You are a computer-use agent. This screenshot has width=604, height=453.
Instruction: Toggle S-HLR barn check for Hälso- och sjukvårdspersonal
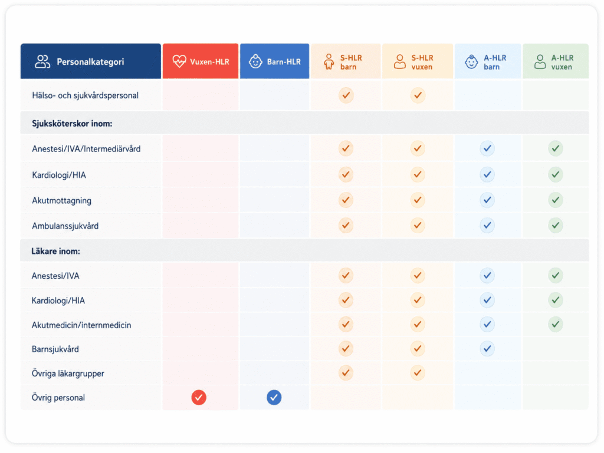click(x=346, y=95)
